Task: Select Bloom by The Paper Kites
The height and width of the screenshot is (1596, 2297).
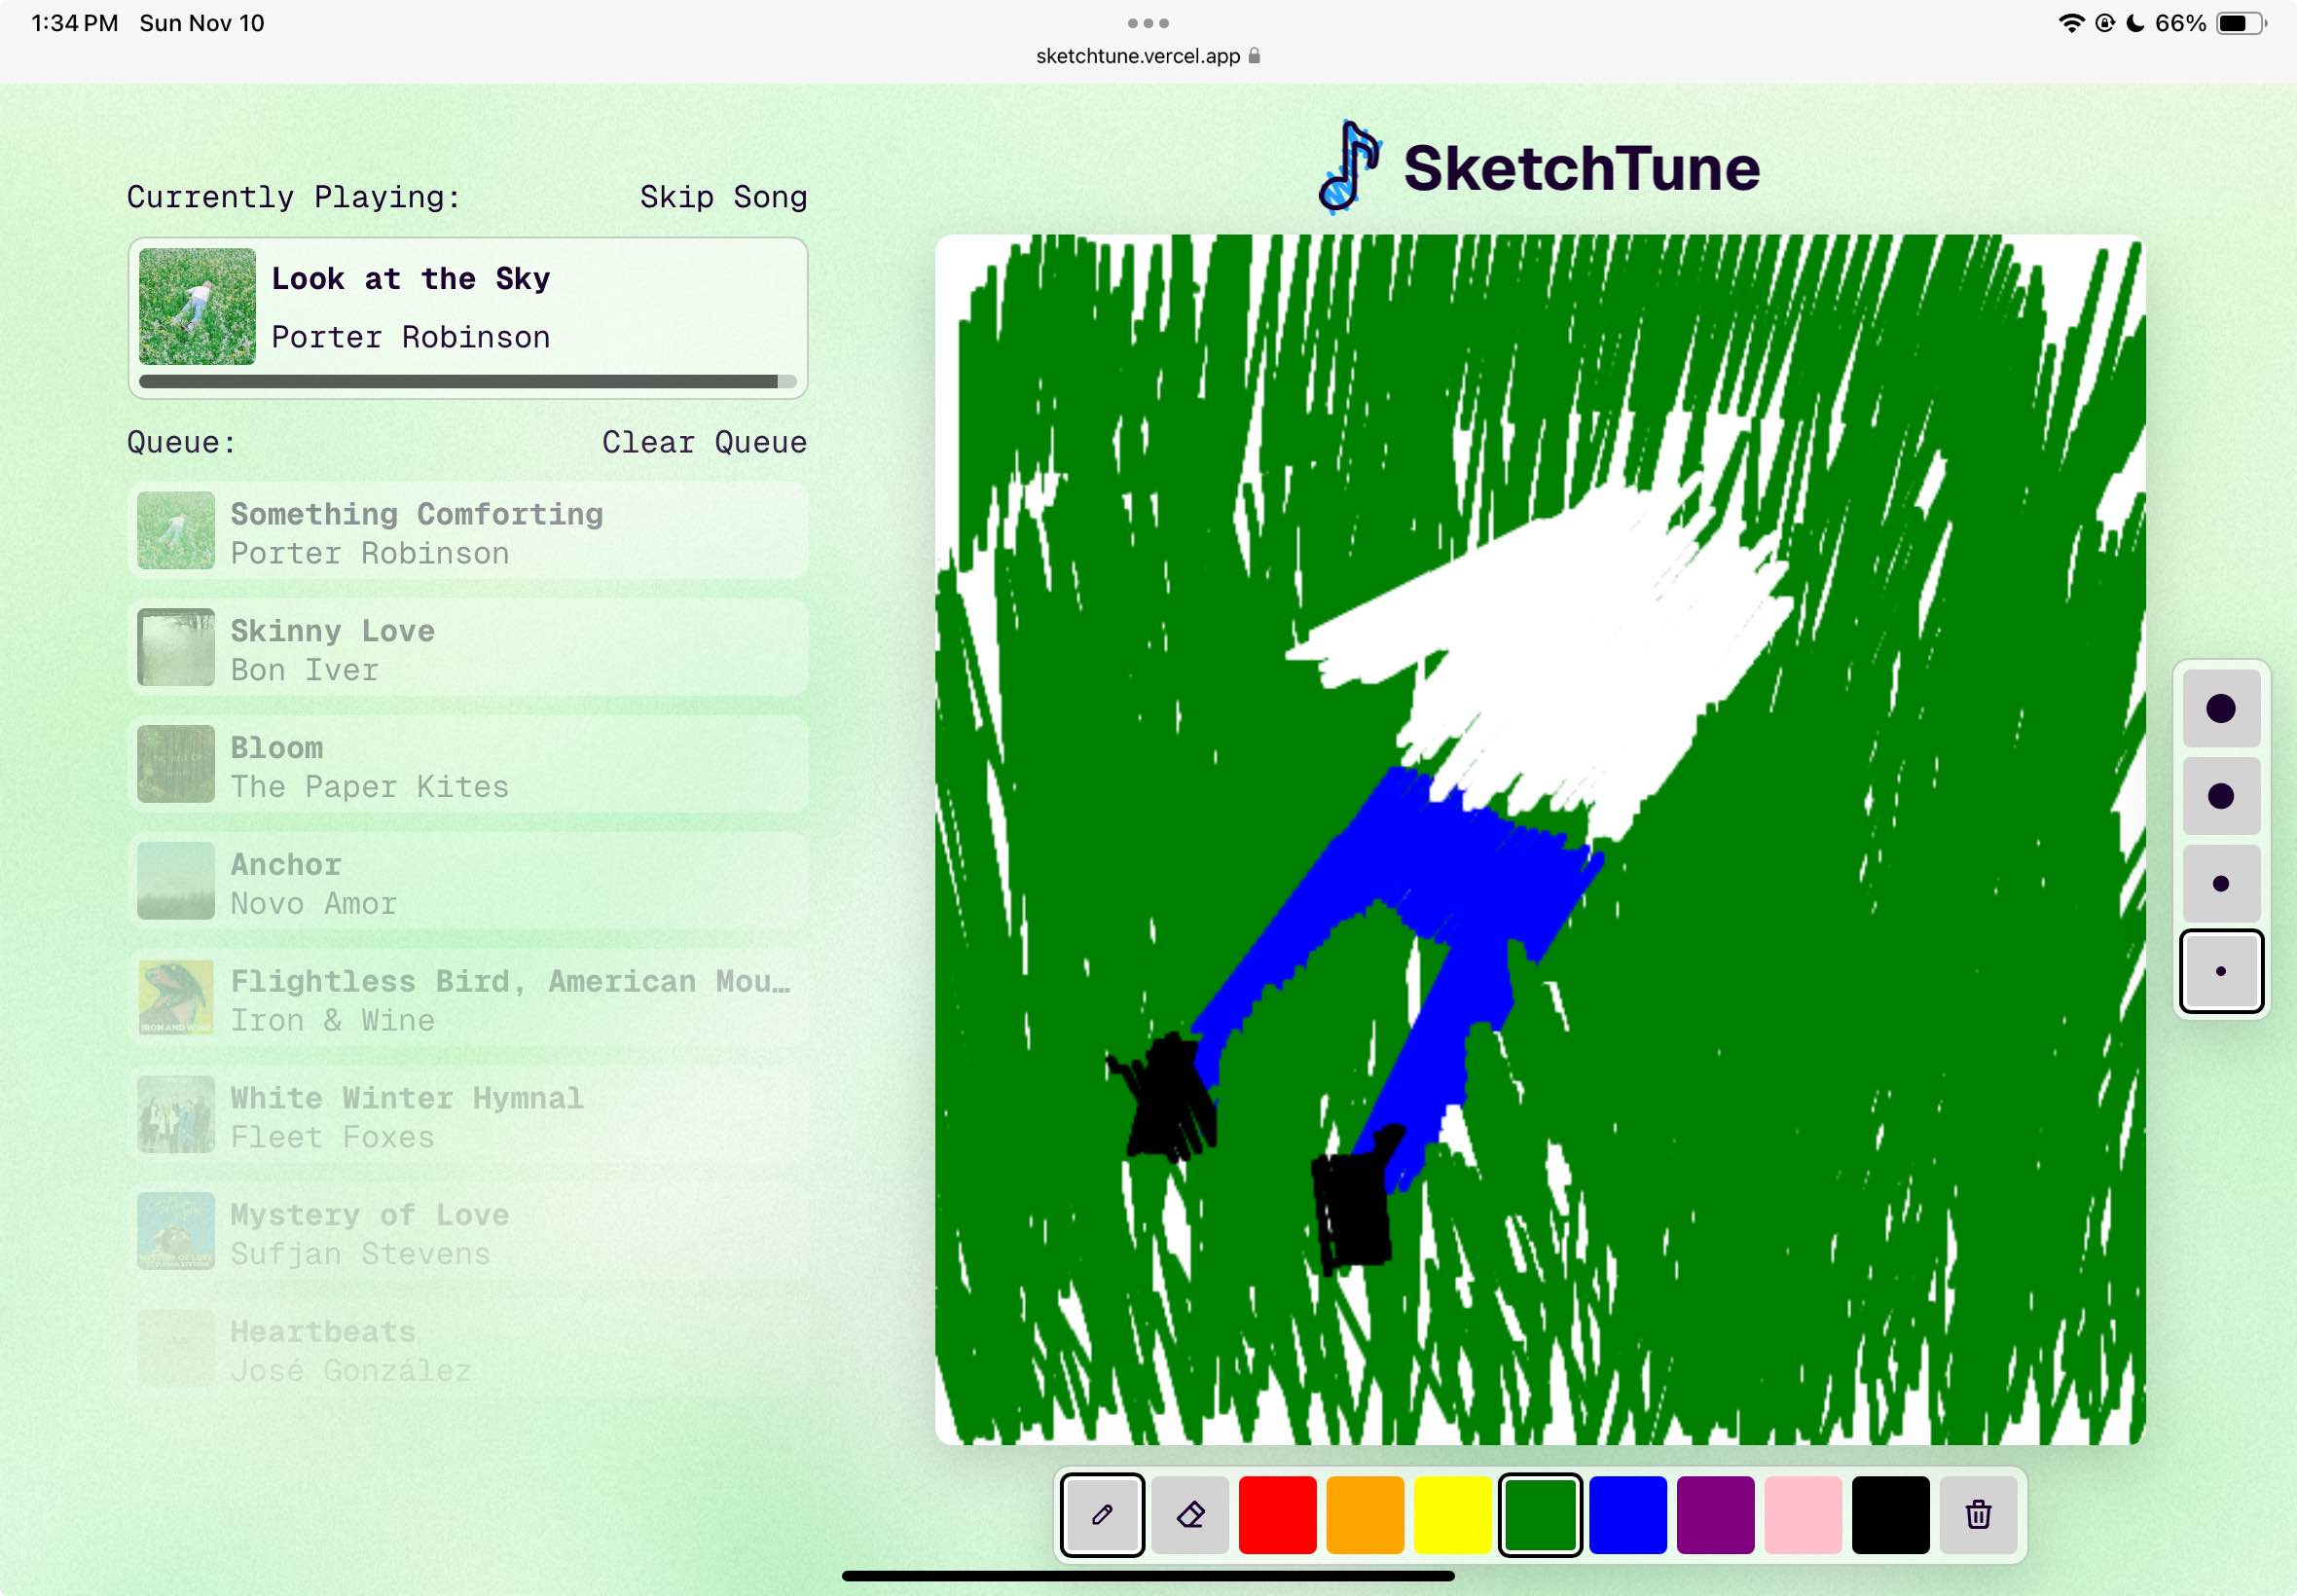Action: (467, 766)
